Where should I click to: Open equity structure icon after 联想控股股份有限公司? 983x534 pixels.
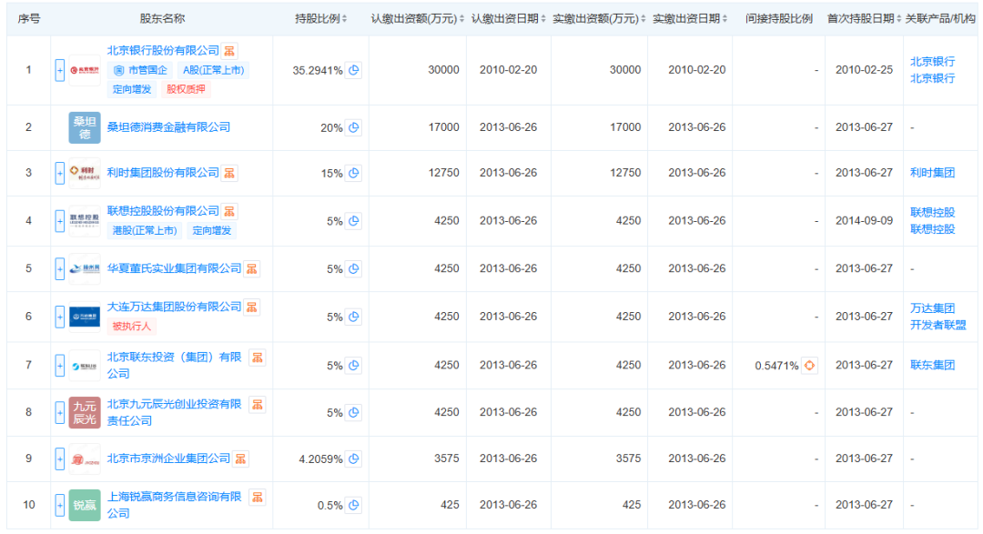(x=230, y=211)
